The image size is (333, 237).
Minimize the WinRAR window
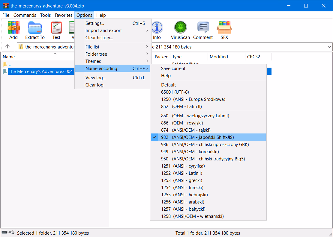(x=288, y=6)
